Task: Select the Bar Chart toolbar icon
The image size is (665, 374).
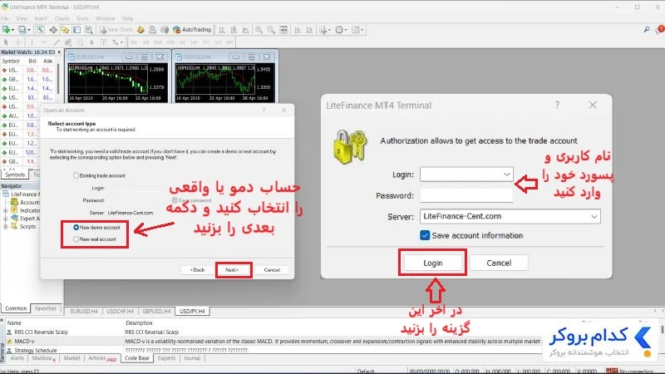Action: tap(222, 30)
